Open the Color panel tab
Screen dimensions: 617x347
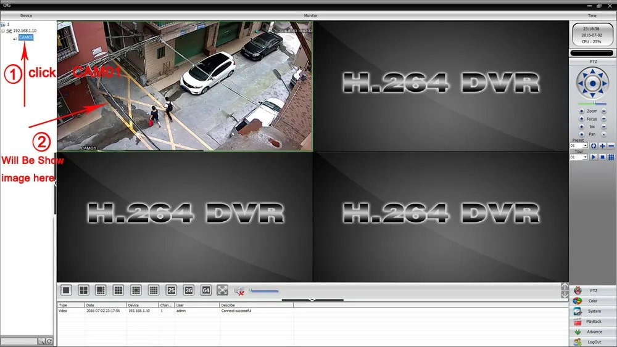click(x=593, y=301)
